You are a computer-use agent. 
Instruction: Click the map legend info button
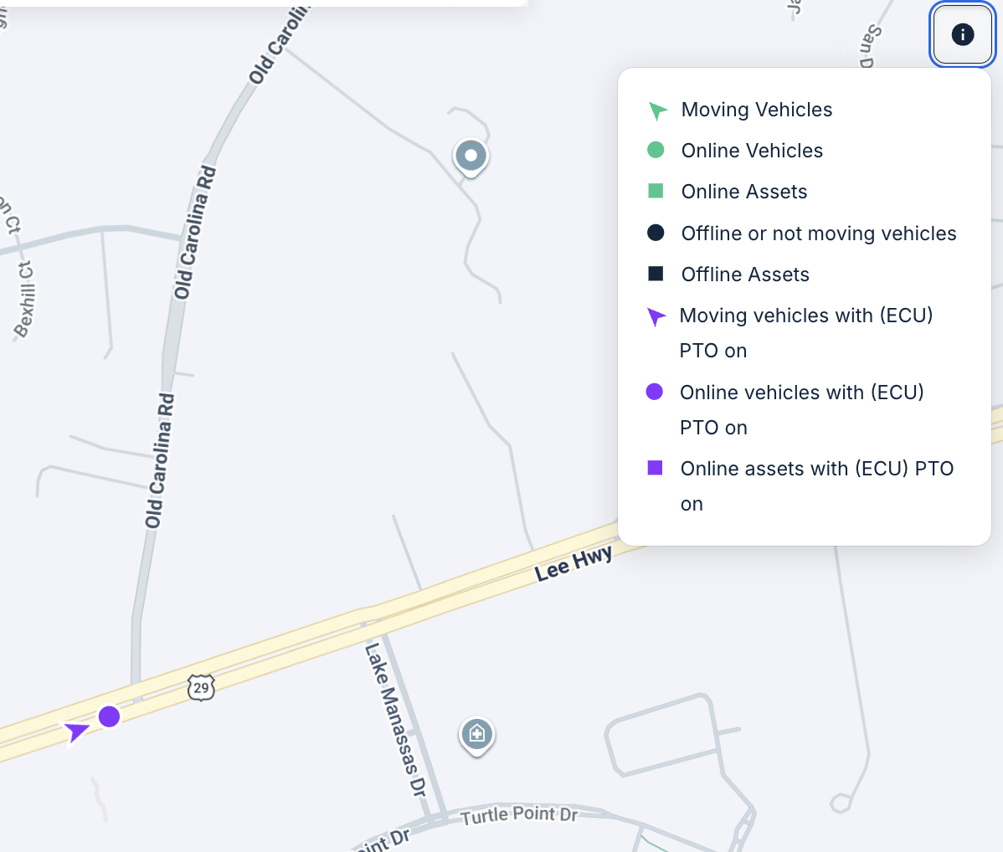tap(963, 34)
